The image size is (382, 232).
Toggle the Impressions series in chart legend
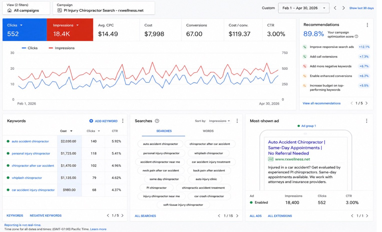(62, 48)
